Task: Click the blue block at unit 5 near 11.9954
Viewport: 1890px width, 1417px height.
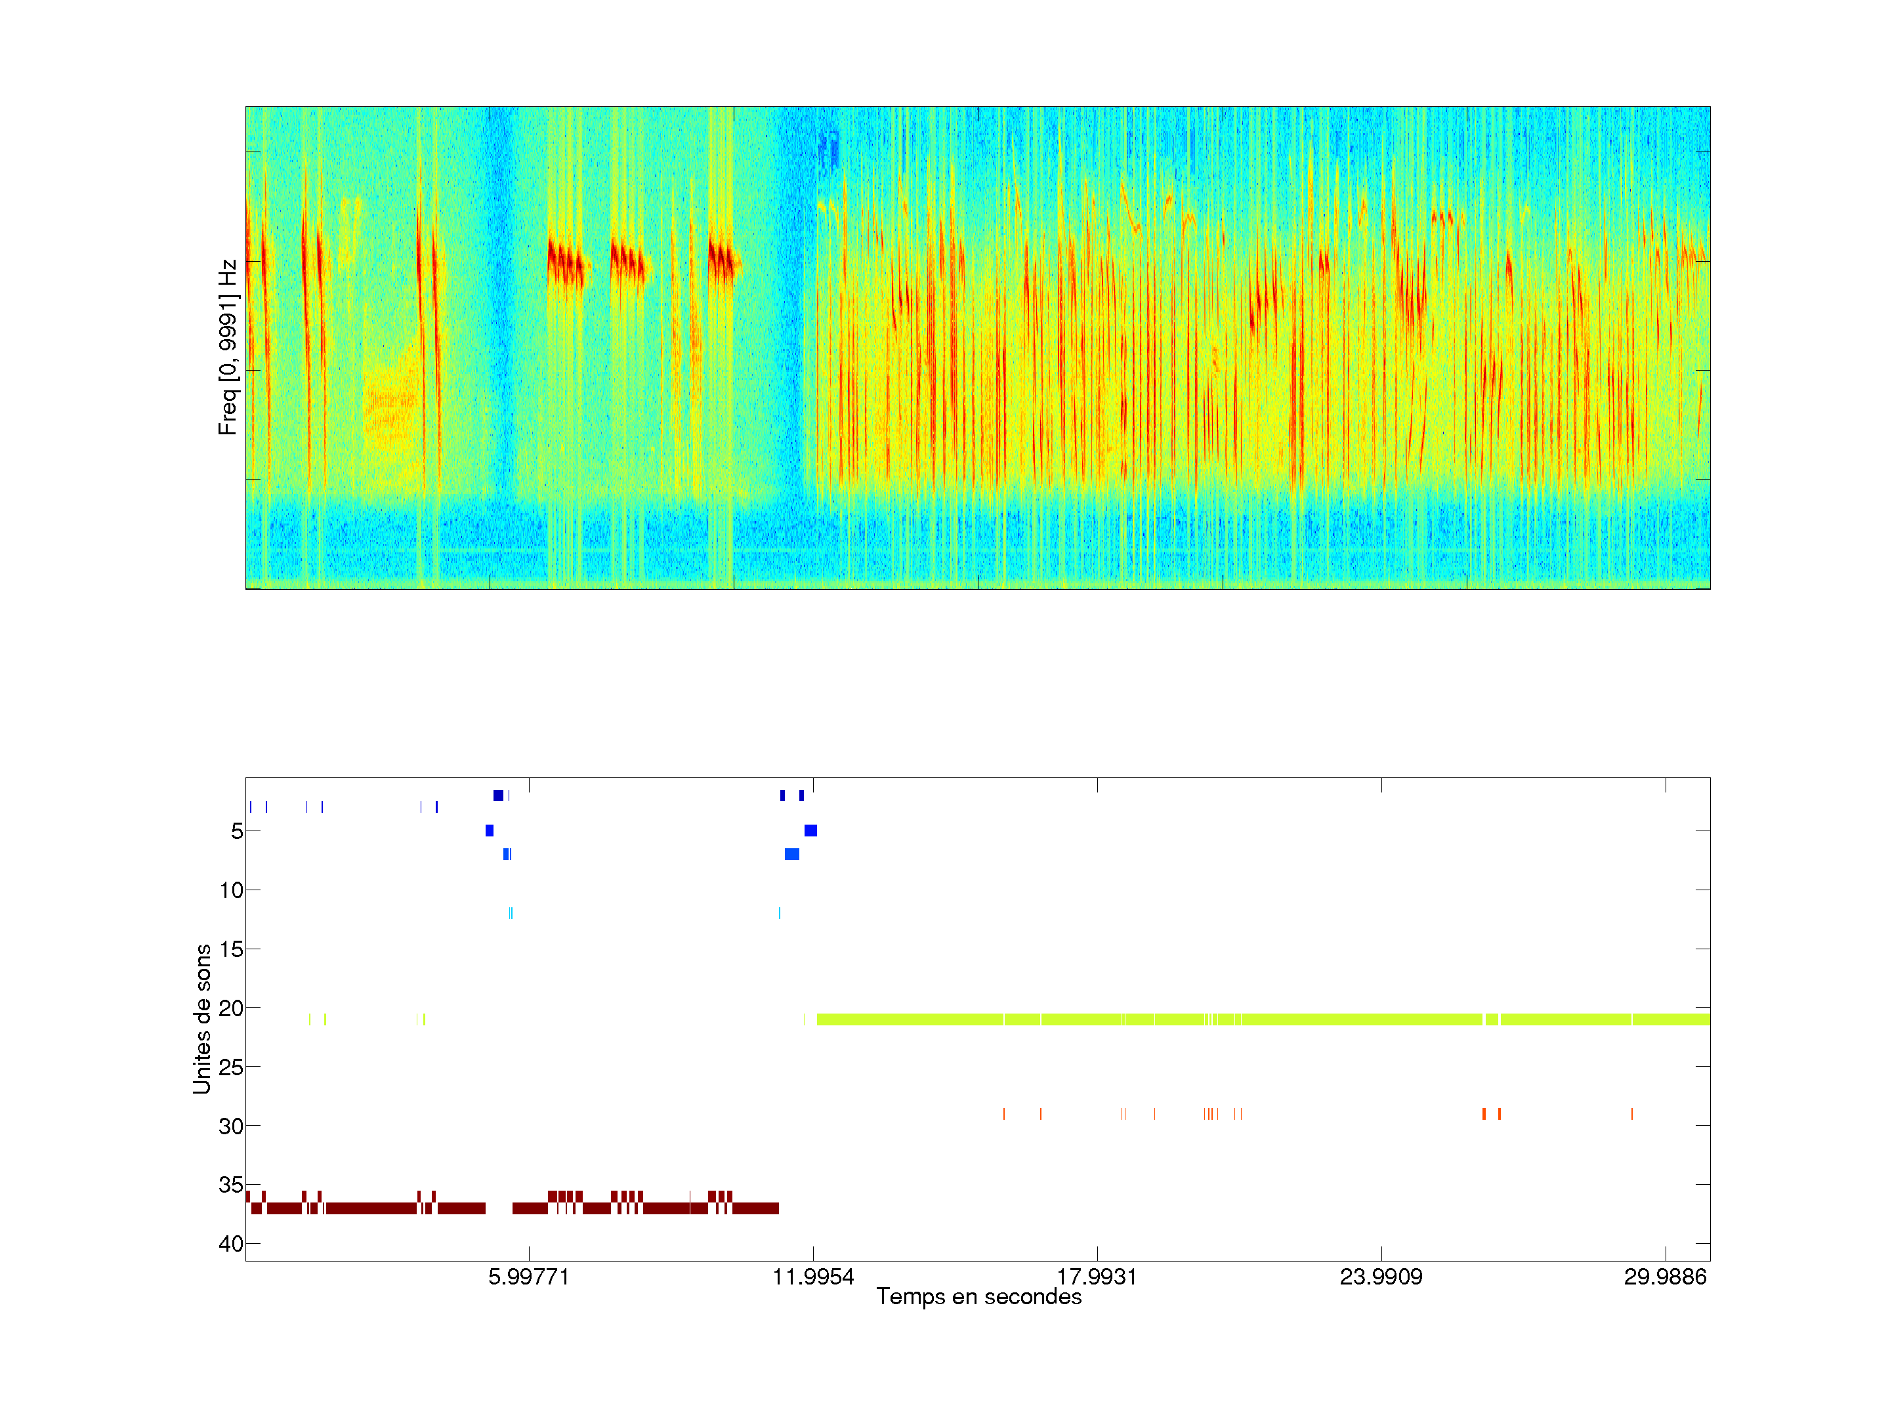Action: pyautogui.click(x=810, y=831)
